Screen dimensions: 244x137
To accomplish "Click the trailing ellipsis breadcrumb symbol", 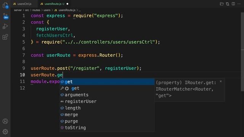I will 80,10.
